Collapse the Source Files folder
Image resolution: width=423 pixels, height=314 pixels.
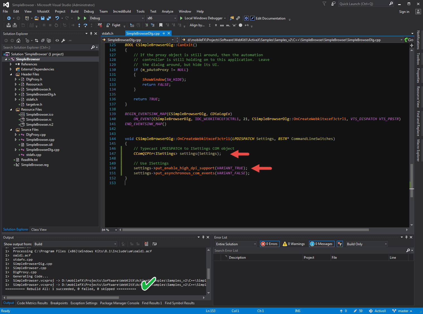11,130
